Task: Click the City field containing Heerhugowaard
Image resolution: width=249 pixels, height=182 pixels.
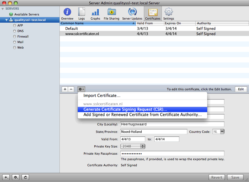Action: 172,124
